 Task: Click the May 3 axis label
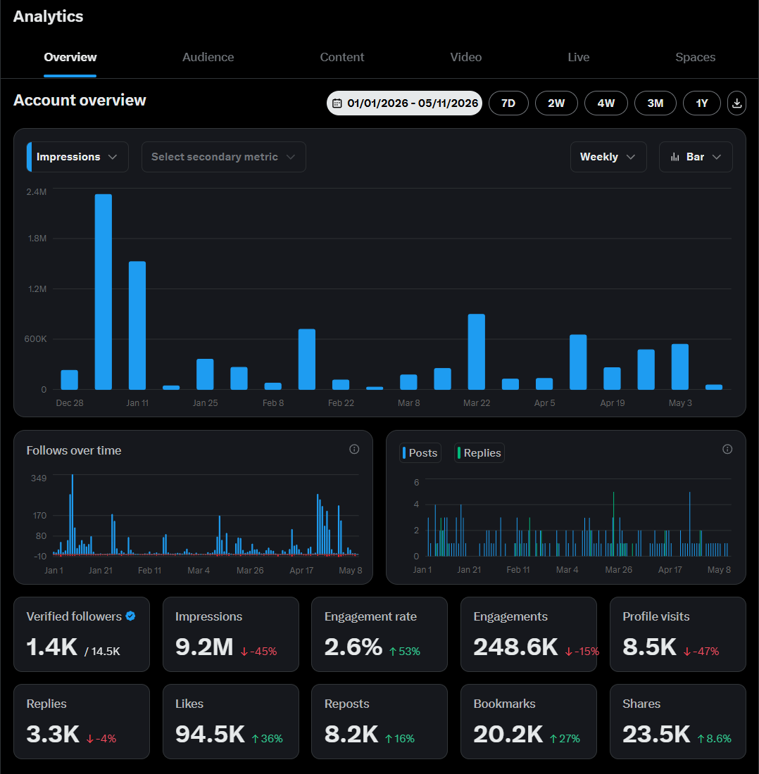[x=680, y=402]
